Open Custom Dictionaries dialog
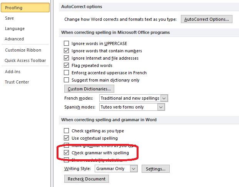The image size is (239, 187). (x=89, y=89)
